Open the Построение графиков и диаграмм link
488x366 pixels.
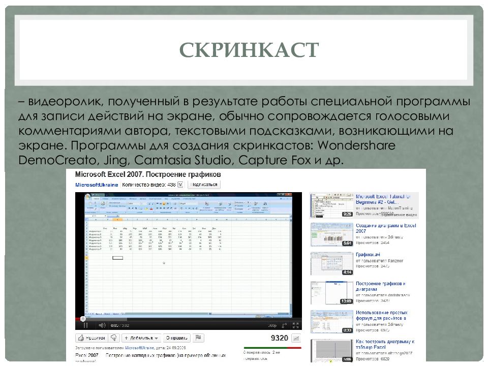[381, 286]
